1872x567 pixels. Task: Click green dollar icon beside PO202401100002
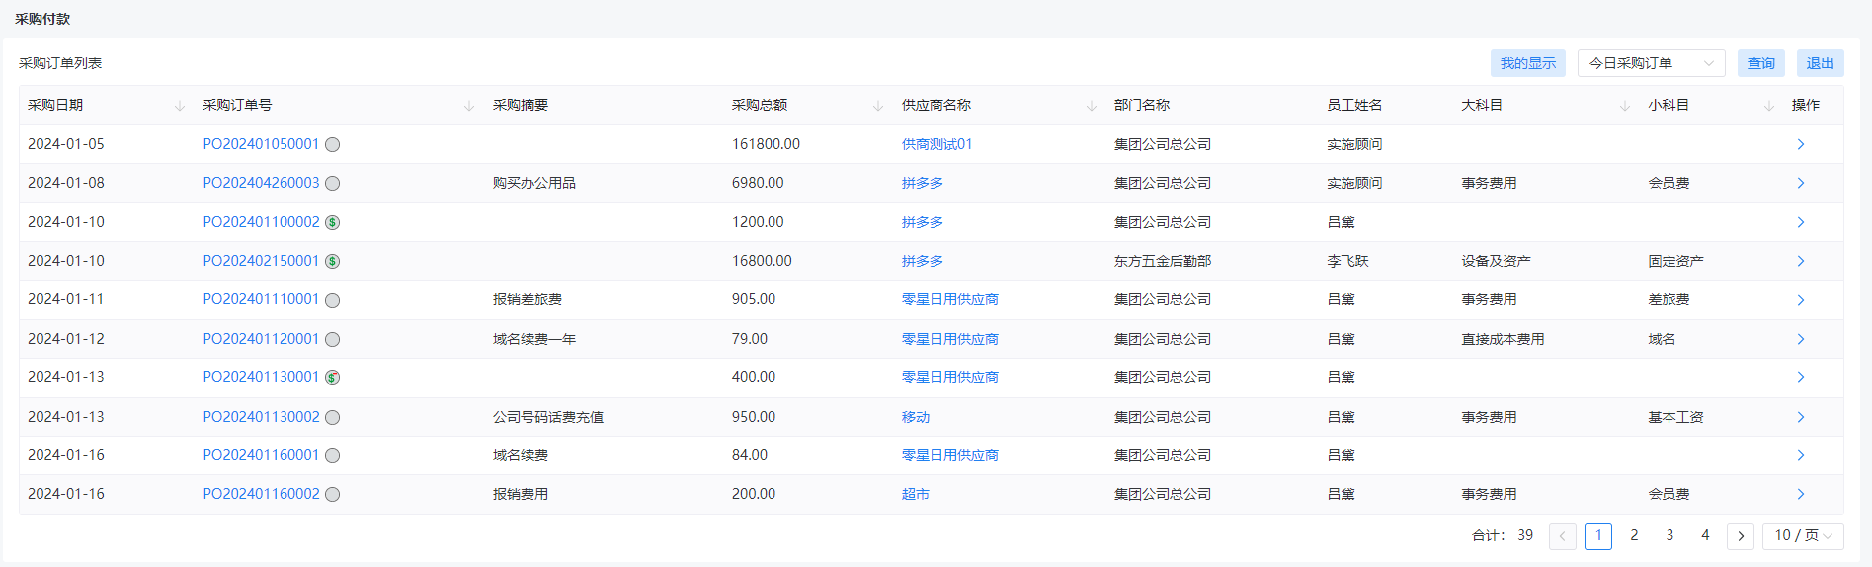(x=333, y=222)
